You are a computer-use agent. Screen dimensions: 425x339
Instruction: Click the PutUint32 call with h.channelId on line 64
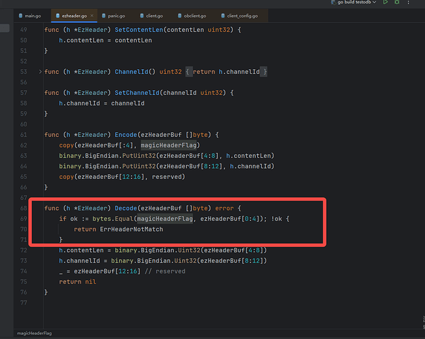coord(139,166)
